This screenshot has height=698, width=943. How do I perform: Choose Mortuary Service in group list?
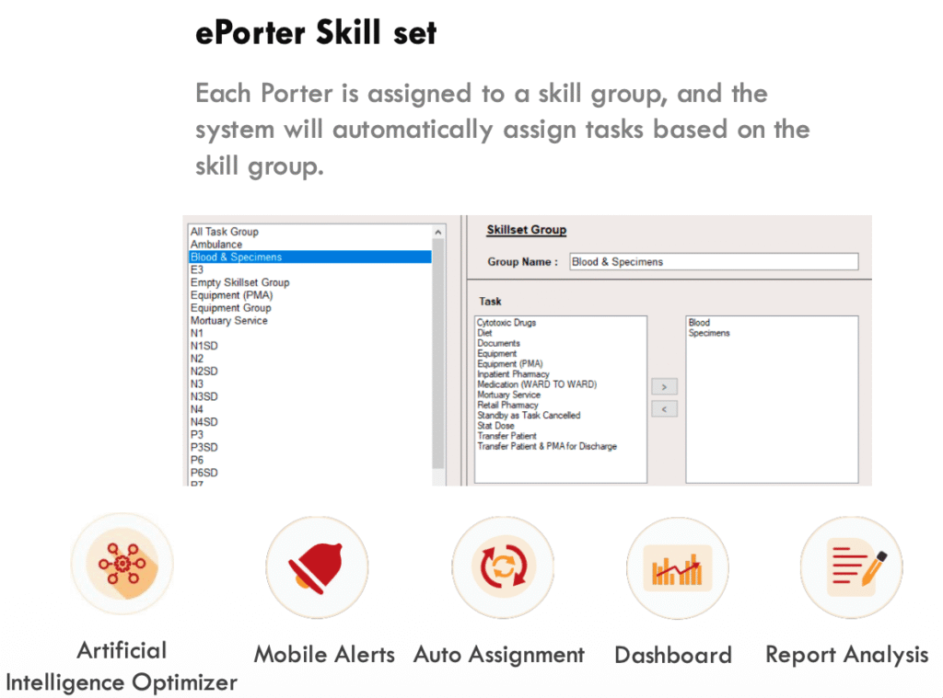pyautogui.click(x=228, y=321)
